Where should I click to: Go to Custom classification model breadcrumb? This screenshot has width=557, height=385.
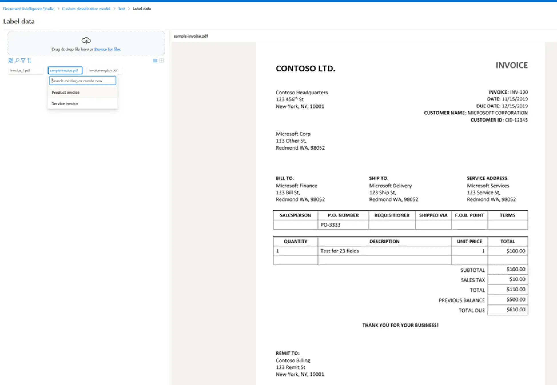point(86,9)
